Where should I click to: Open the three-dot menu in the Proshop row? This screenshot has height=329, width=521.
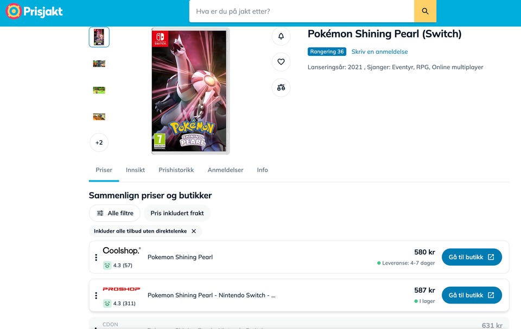(96, 295)
